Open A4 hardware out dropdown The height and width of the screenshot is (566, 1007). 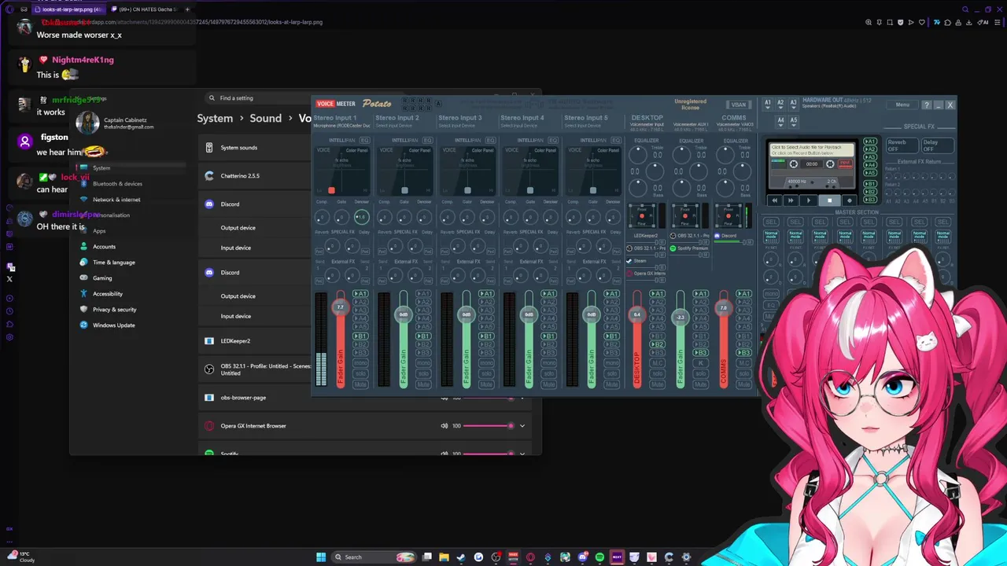click(780, 121)
